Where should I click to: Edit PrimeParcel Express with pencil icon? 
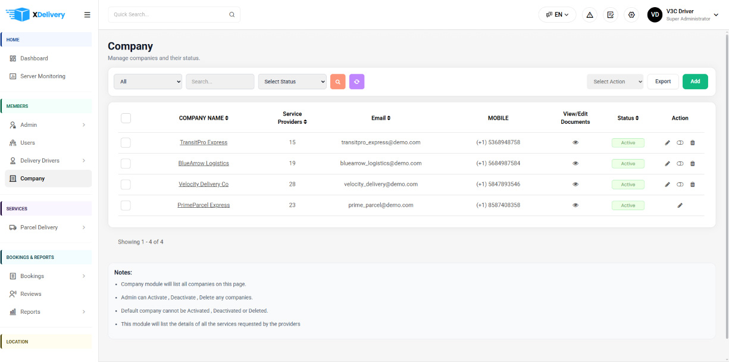(680, 205)
